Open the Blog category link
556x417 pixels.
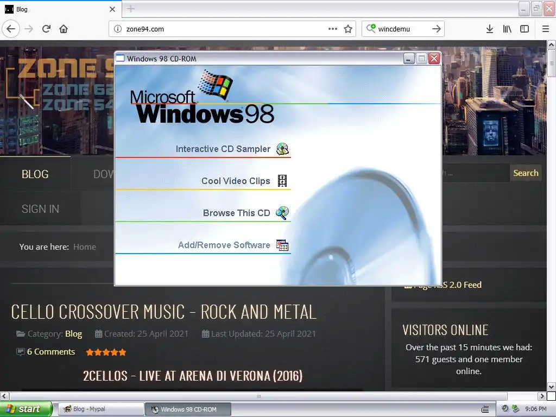coord(73,334)
